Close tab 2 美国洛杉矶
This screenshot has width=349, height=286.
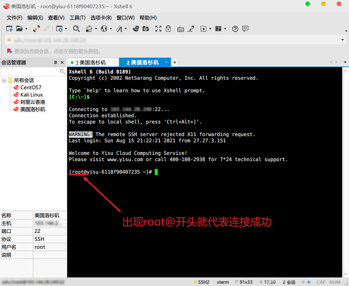[x=166, y=62]
